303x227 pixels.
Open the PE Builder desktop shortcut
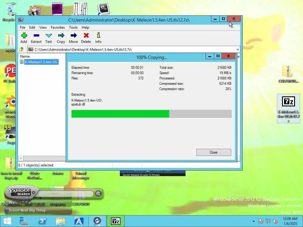click(x=10, y=73)
